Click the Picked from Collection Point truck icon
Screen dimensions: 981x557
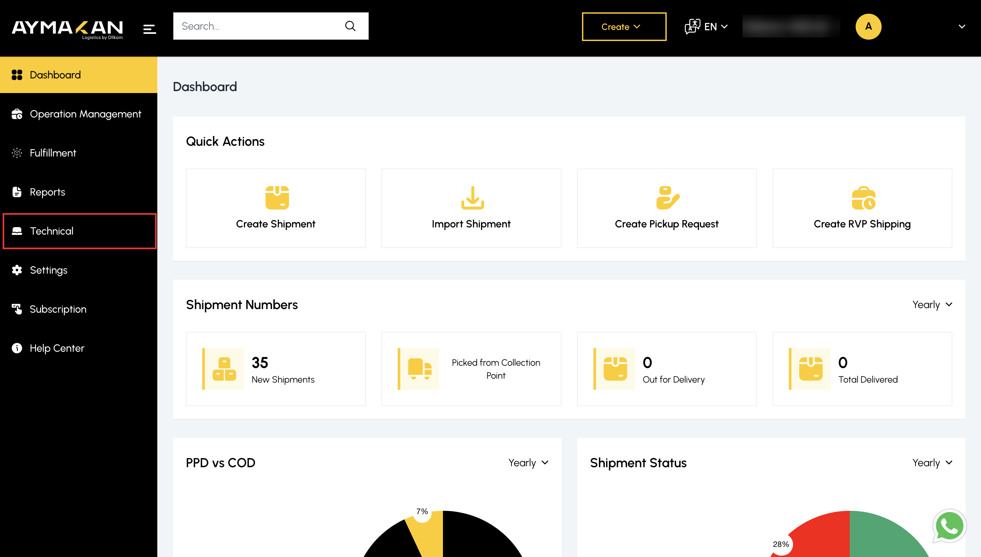(x=420, y=369)
